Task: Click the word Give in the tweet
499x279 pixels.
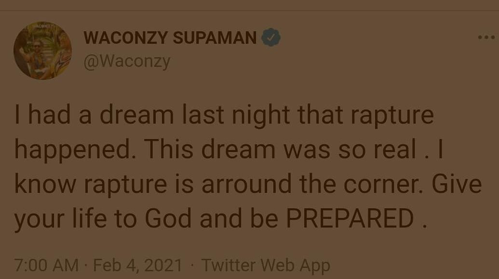Action: pyautogui.click(x=456, y=184)
